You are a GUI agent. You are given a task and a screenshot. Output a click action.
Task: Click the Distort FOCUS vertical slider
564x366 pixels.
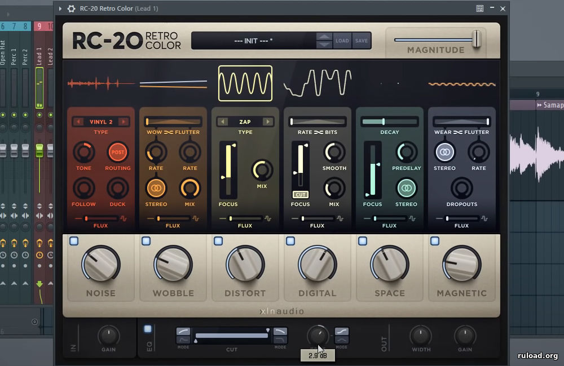click(x=228, y=170)
